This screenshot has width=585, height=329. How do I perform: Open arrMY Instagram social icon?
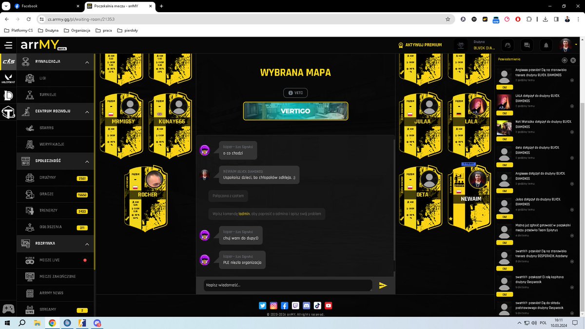pos(273,306)
